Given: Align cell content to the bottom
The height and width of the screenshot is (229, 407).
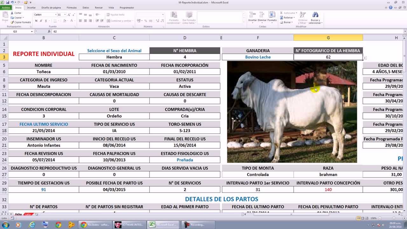Looking at the screenshot, I should click(90, 15).
